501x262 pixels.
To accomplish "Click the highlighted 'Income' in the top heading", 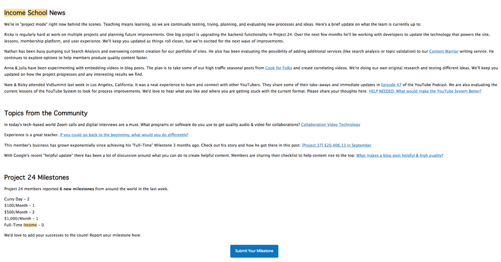I will point(15,13).
